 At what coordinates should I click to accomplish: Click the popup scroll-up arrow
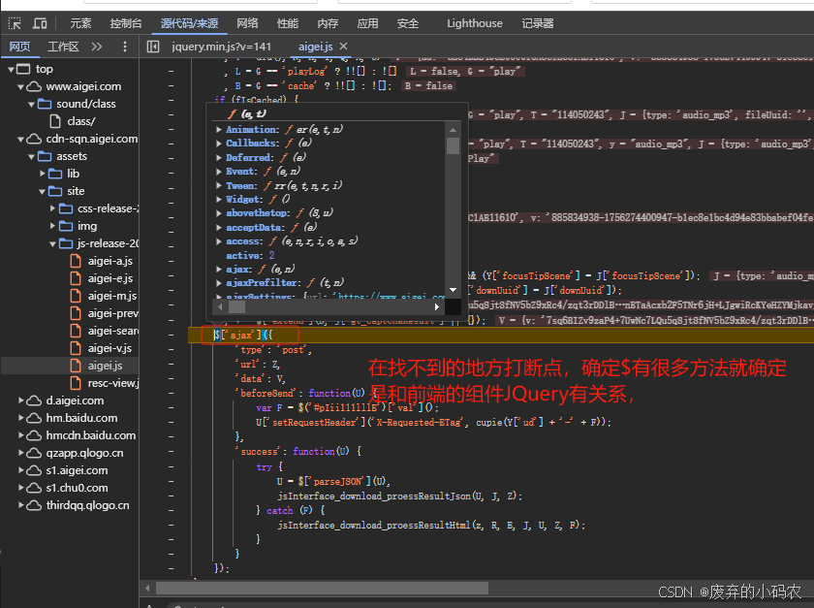pos(453,129)
